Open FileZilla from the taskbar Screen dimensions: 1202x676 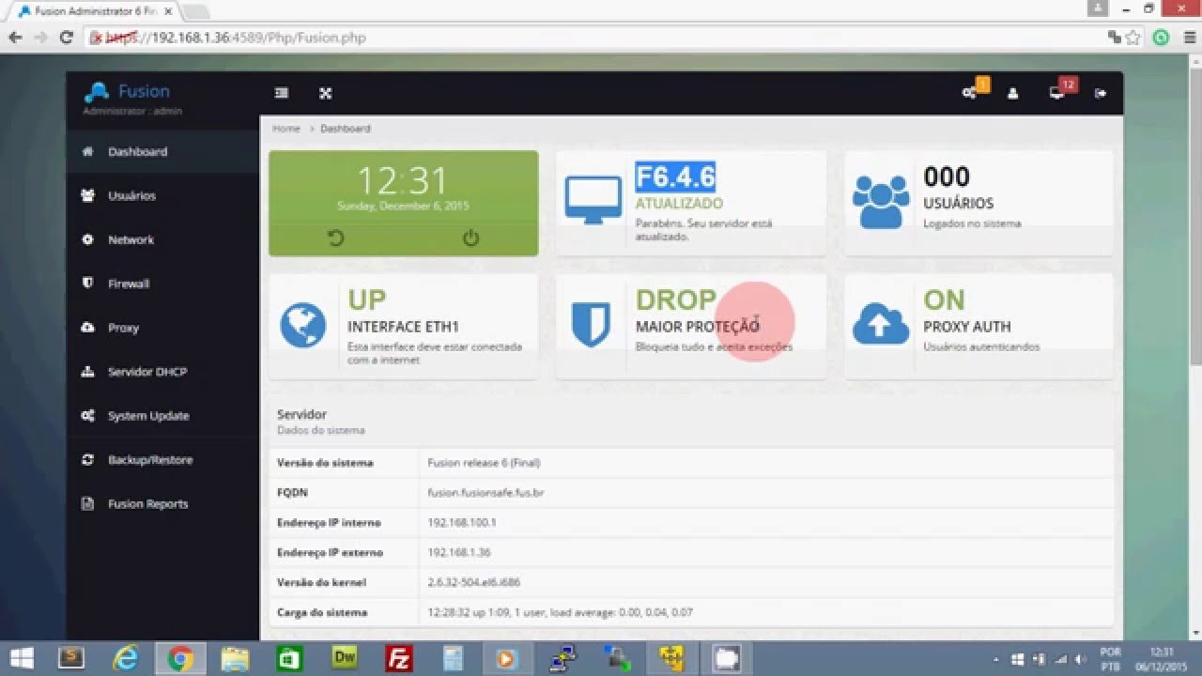click(x=399, y=658)
